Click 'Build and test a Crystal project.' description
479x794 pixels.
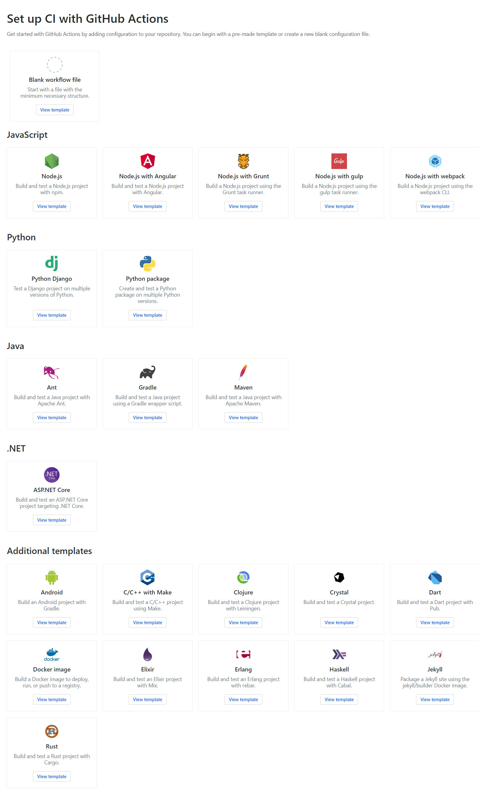pyautogui.click(x=339, y=602)
